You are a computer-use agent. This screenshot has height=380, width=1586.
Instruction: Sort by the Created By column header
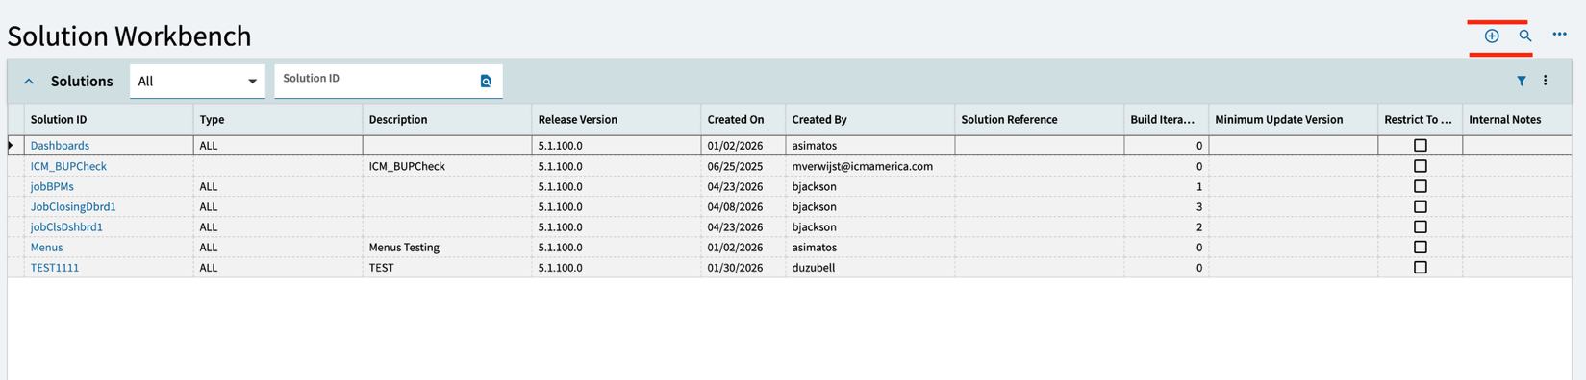(870, 119)
